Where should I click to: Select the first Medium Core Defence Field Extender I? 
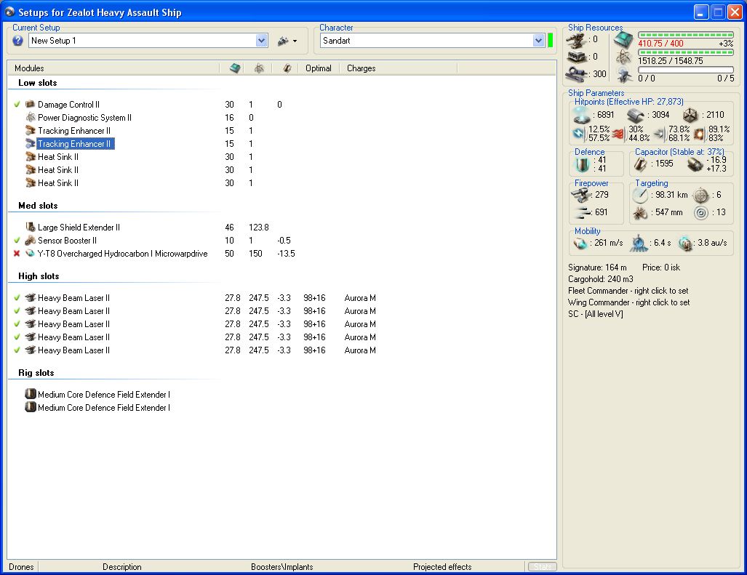point(103,395)
